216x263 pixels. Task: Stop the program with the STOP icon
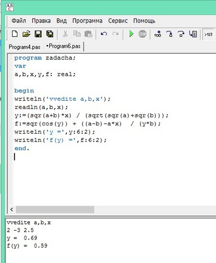coord(142,34)
